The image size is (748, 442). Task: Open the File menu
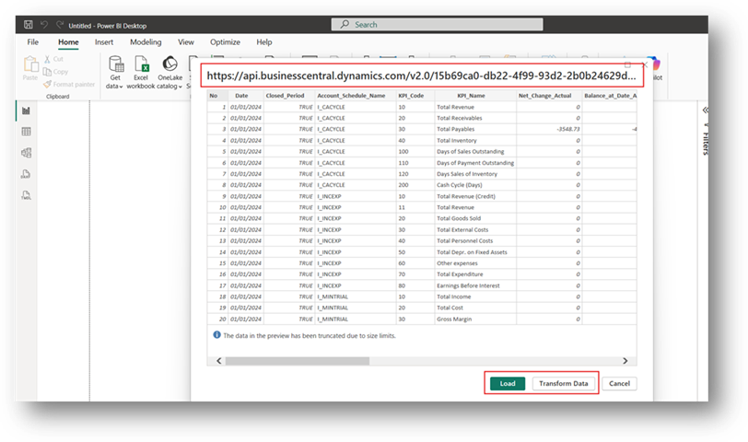click(x=33, y=42)
